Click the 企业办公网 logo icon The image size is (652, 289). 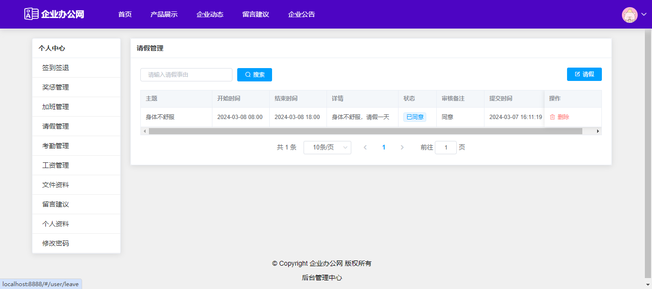[x=32, y=14]
